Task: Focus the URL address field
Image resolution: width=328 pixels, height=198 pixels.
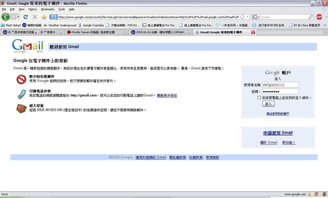Action: tap(148, 17)
